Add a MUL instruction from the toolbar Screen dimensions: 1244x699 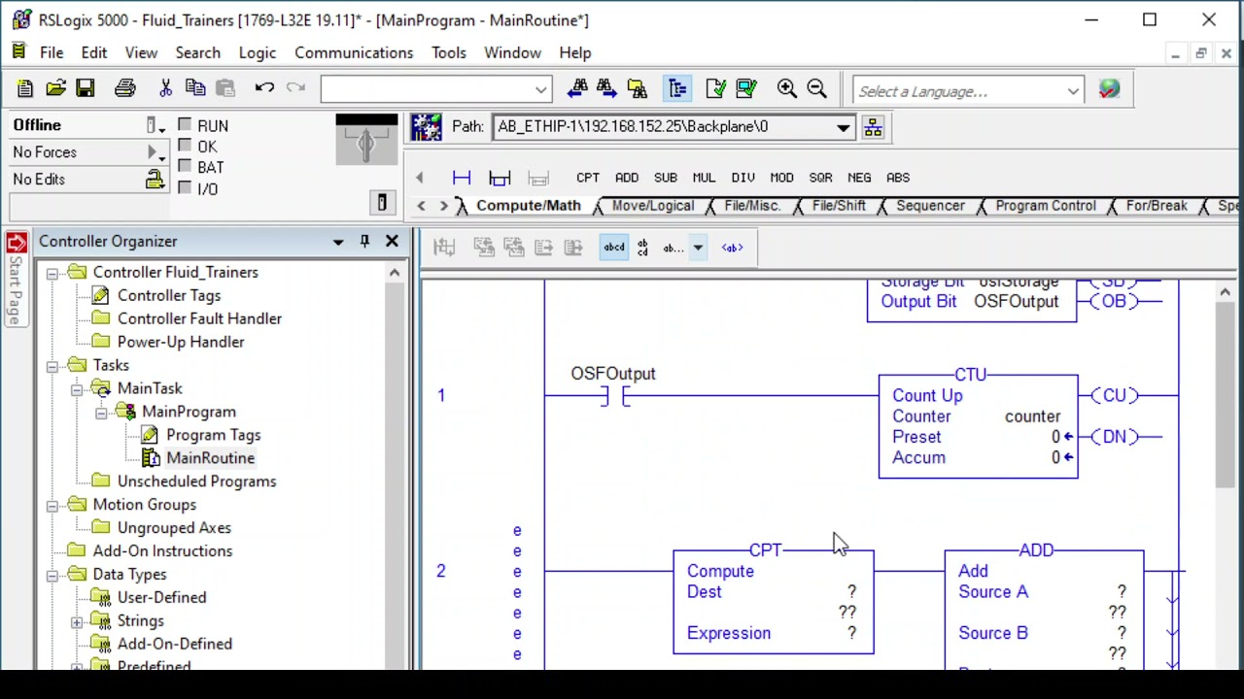tap(704, 178)
